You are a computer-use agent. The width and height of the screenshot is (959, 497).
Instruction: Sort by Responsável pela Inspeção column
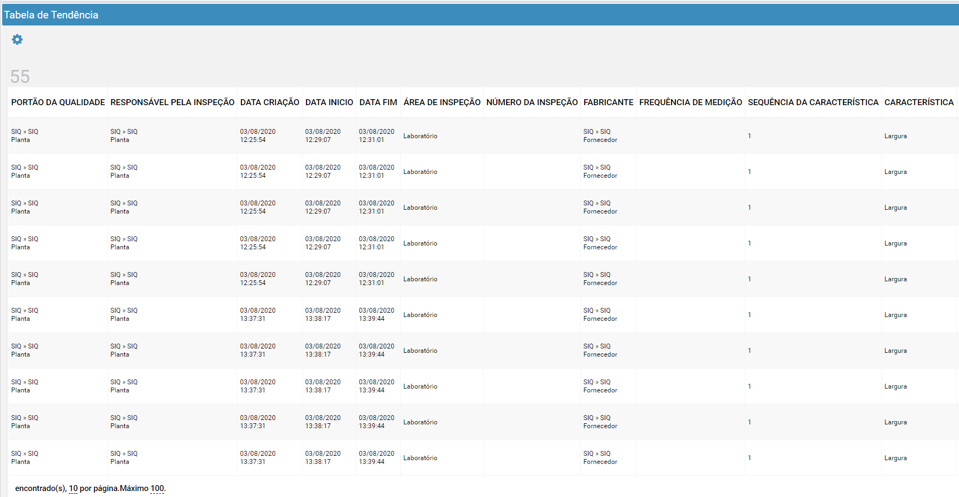[172, 102]
